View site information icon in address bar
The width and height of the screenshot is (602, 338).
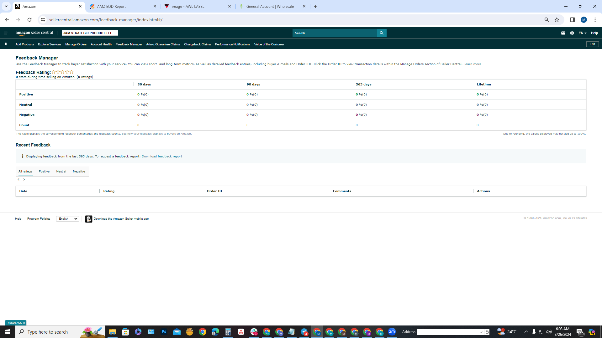(43, 20)
